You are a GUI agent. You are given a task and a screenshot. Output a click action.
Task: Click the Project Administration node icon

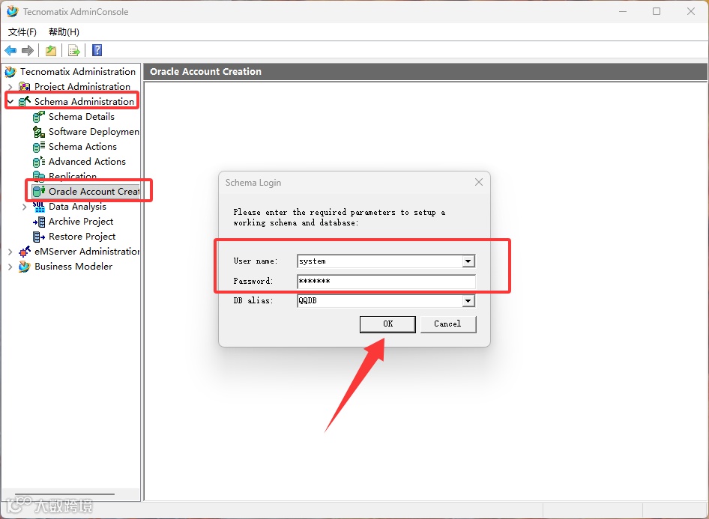click(25, 87)
